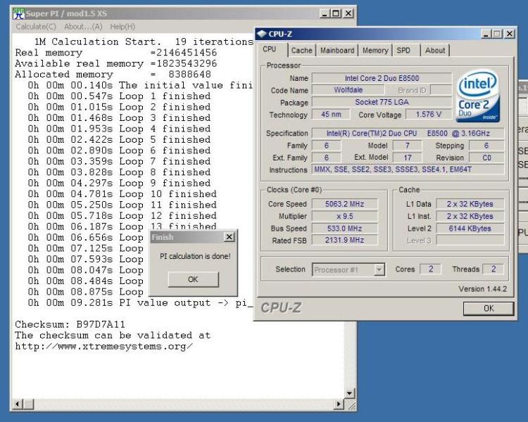Click the Code Name value Wolfdale
Screen dimensions: 528x422
tap(348, 90)
